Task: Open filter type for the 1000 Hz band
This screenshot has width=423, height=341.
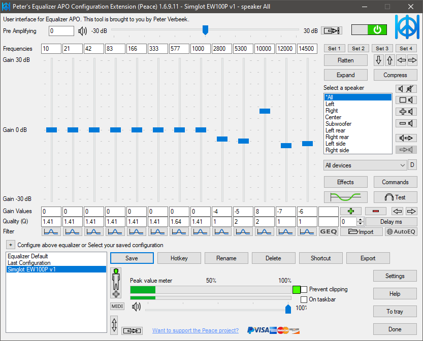Action: pyautogui.click(x=201, y=231)
